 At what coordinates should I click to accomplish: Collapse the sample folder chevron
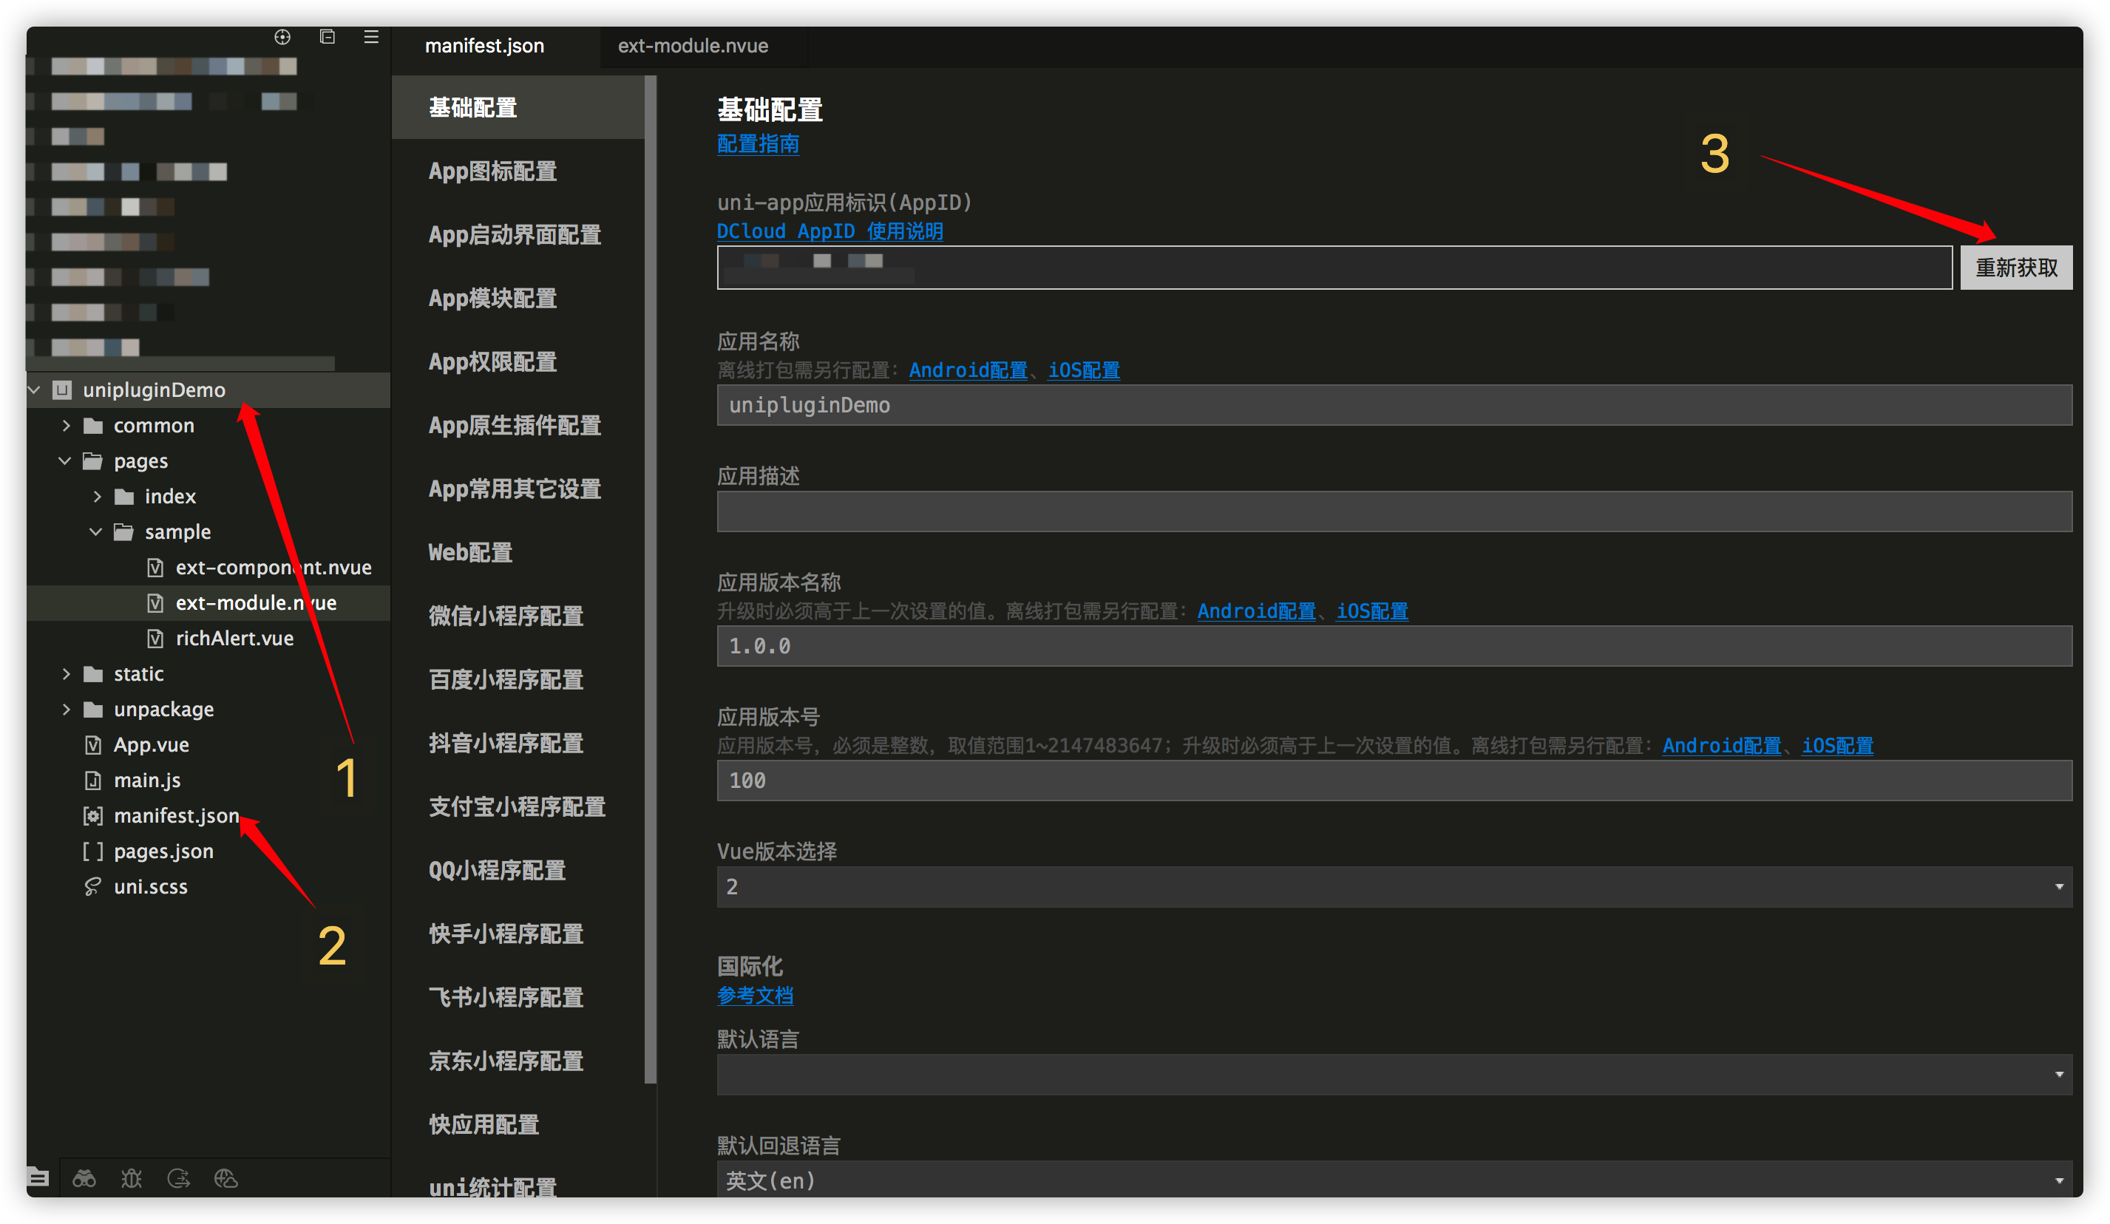coord(96,531)
